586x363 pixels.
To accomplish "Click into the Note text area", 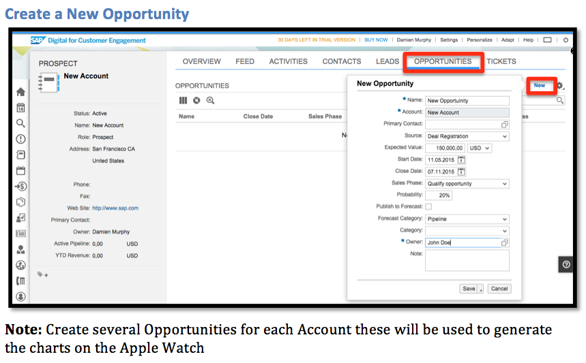I will tap(467, 260).
